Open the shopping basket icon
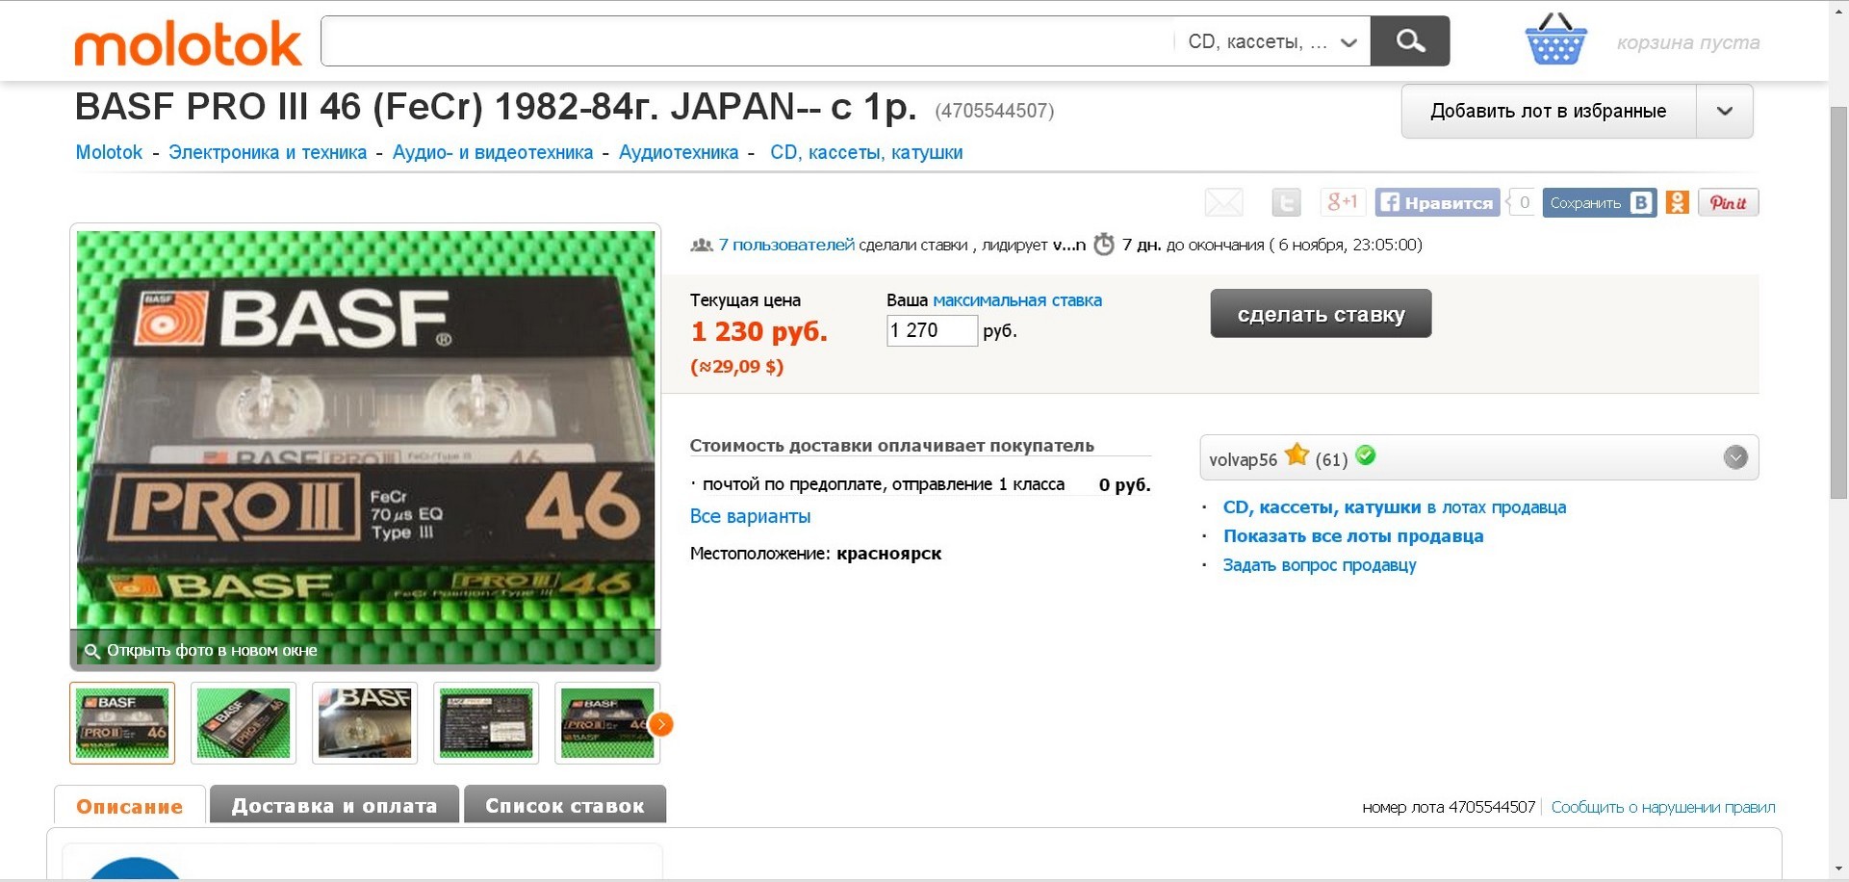The image size is (1849, 882). (x=1555, y=39)
